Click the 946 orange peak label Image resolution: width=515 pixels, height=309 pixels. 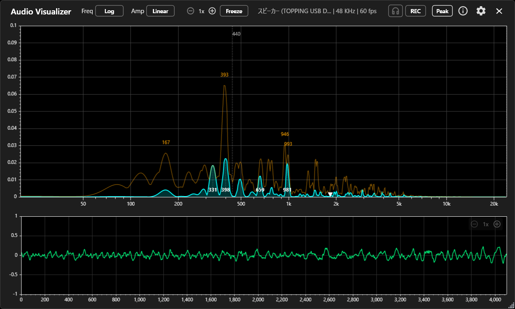(285, 134)
